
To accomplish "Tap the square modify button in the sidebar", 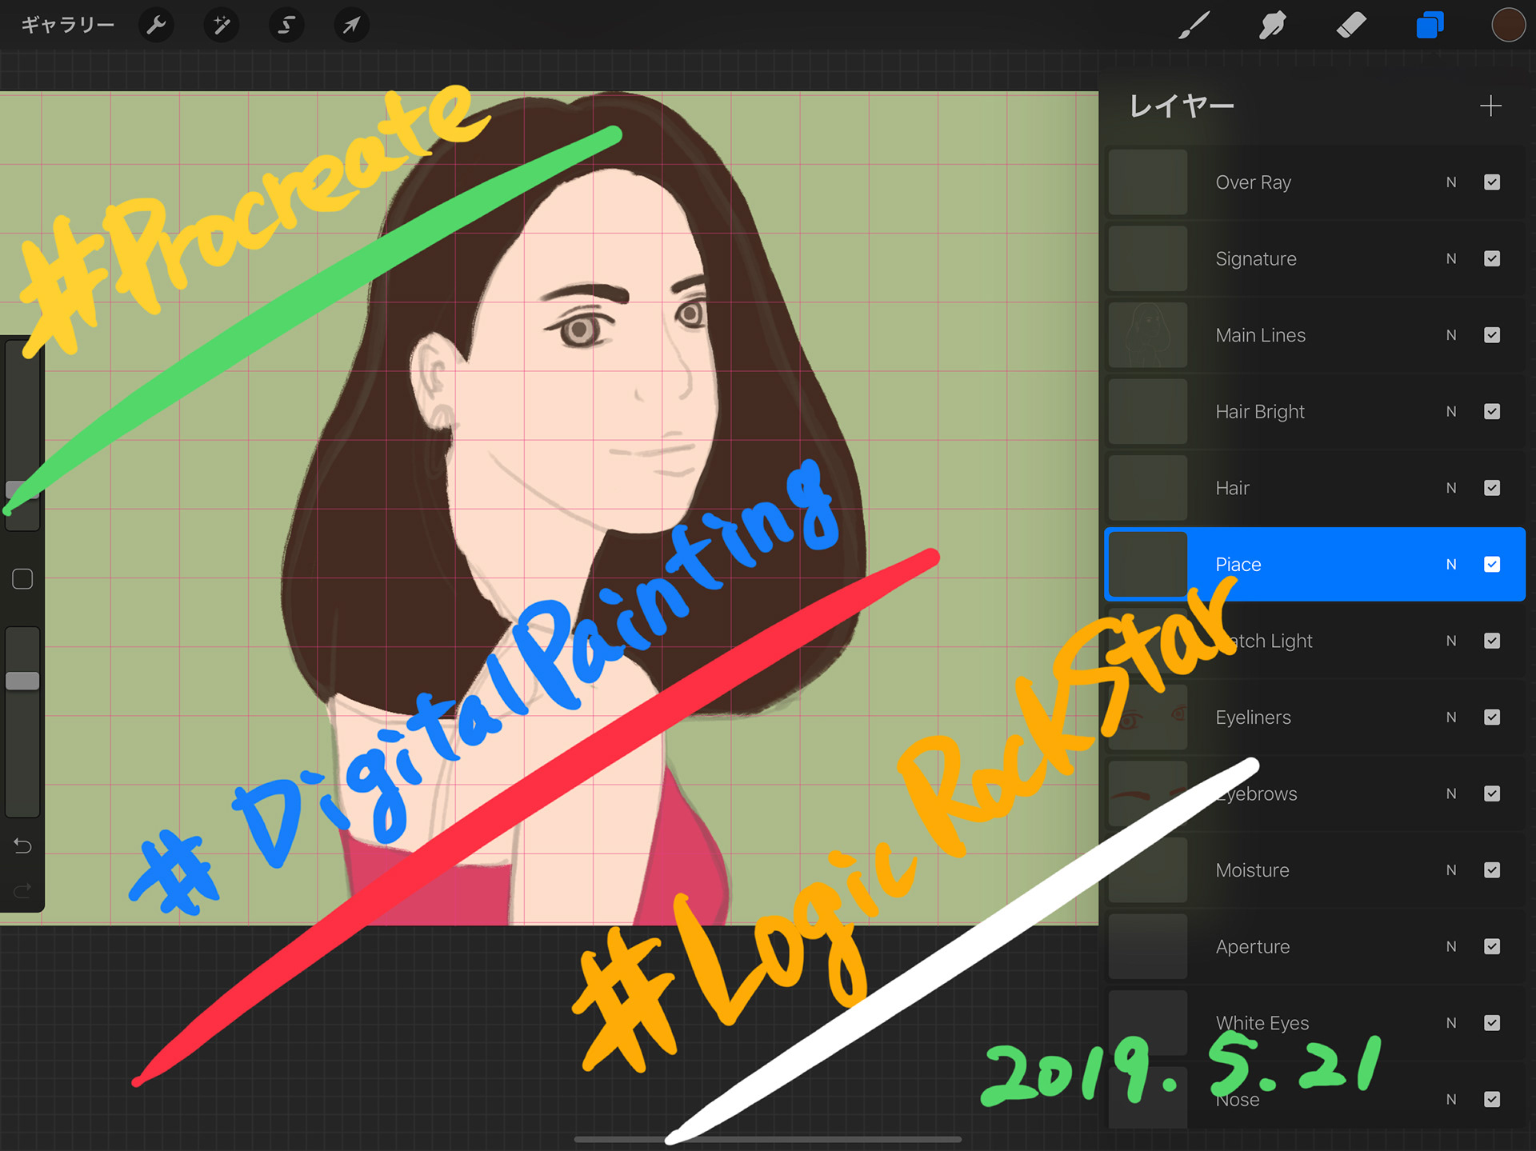I will point(22,579).
